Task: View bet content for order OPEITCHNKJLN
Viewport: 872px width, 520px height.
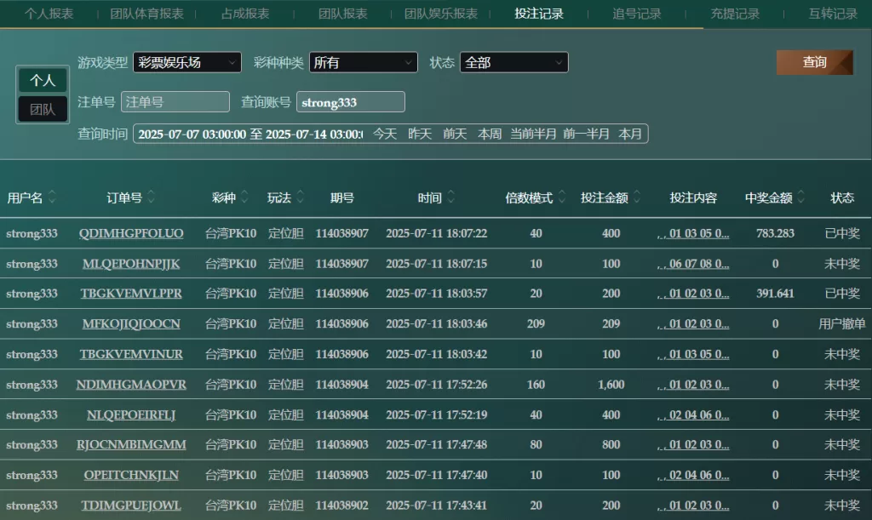Action: tap(693, 475)
